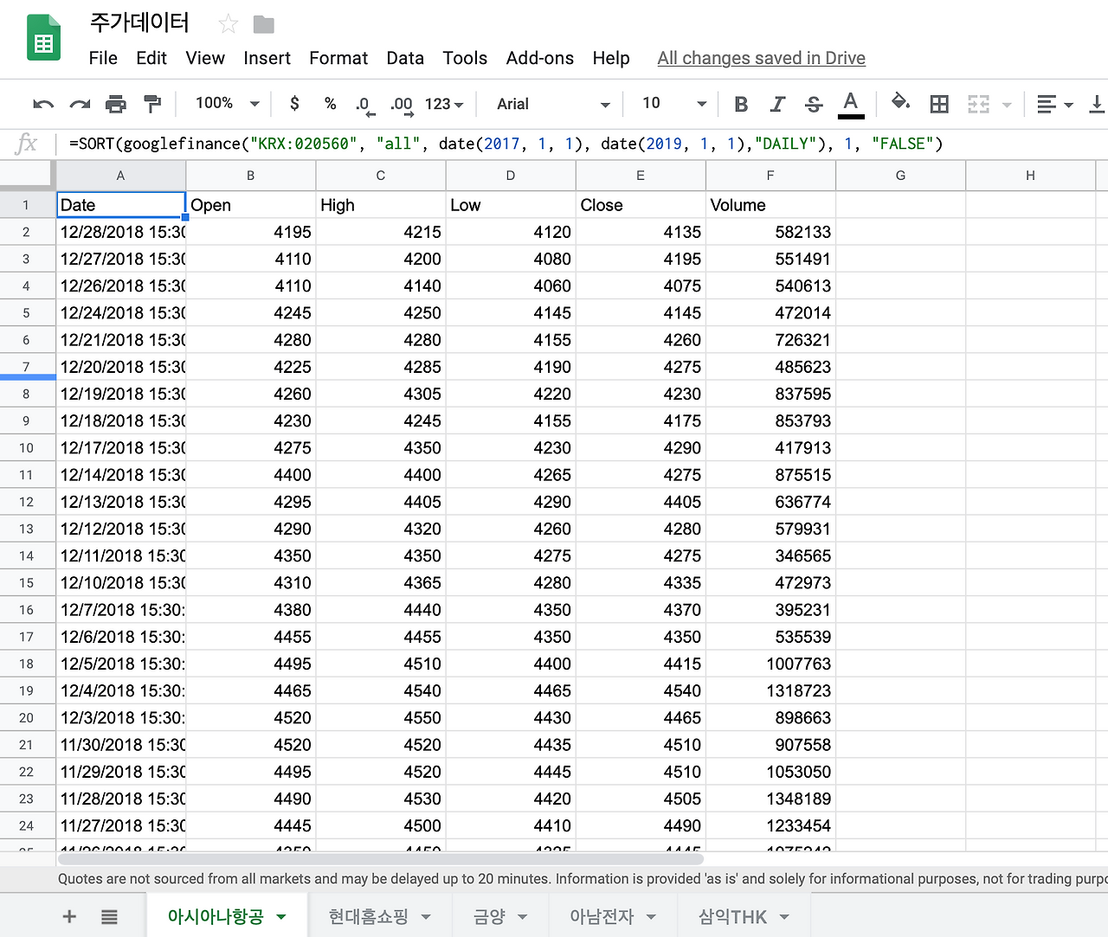This screenshot has width=1108, height=937.
Task: Format as currency with dollar icon
Action: [x=294, y=104]
